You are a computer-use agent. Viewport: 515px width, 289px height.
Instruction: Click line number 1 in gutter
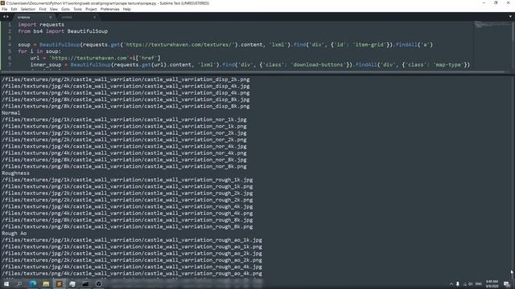pyautogui.click(x=10, y=25)
